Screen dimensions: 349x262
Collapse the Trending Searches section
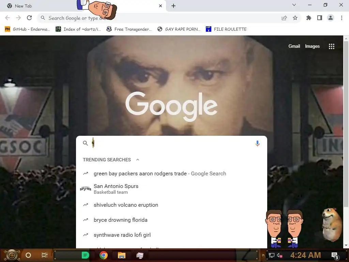[138, 160]
